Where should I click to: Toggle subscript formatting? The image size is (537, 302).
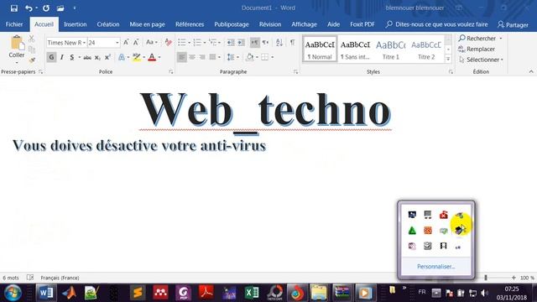click(97, 57)
